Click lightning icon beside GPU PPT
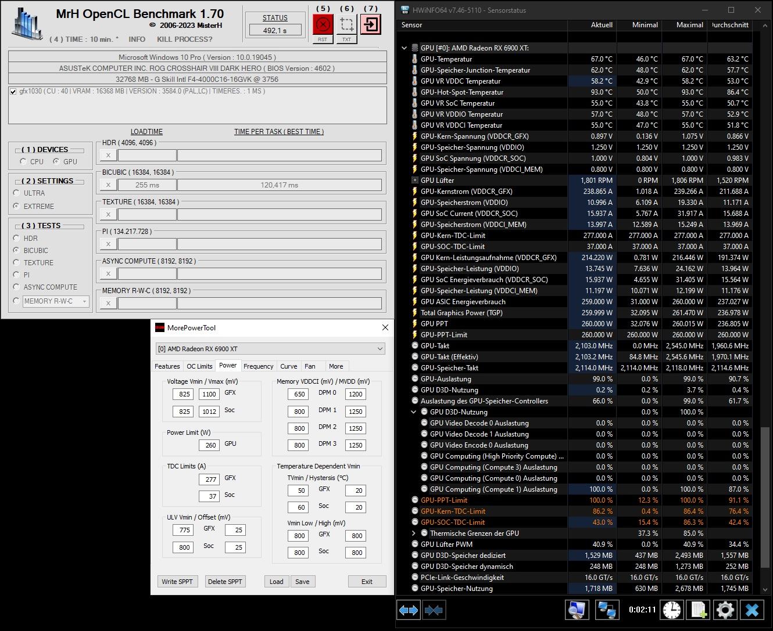 click(414, 324)
